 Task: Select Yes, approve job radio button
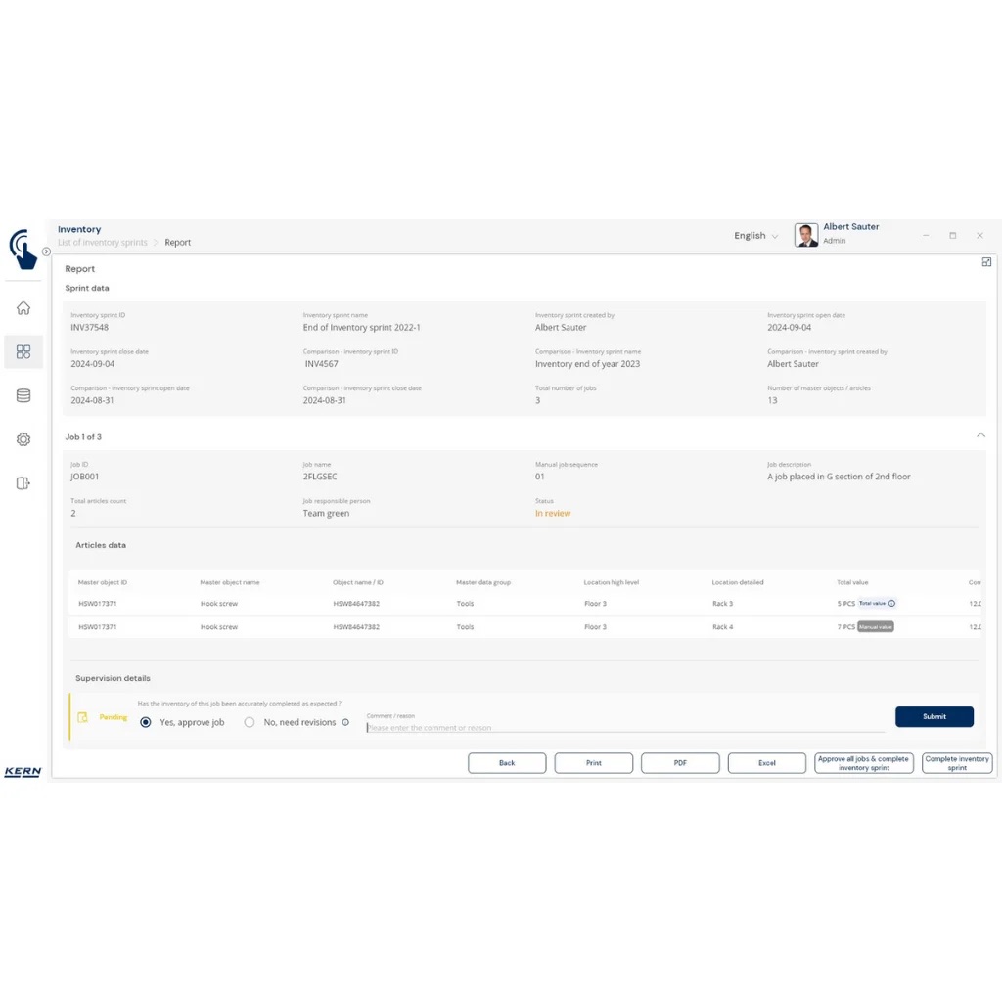tap(146, 723)
